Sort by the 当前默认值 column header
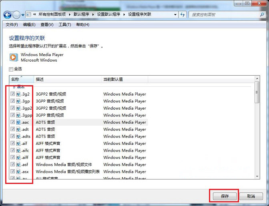Image resolution: width=269 pixels, height=206 pixels. click(x=125, y=79)
